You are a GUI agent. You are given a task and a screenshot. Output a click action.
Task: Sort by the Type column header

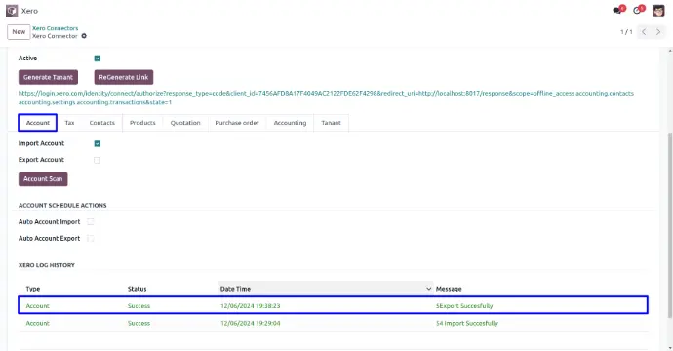33,289
